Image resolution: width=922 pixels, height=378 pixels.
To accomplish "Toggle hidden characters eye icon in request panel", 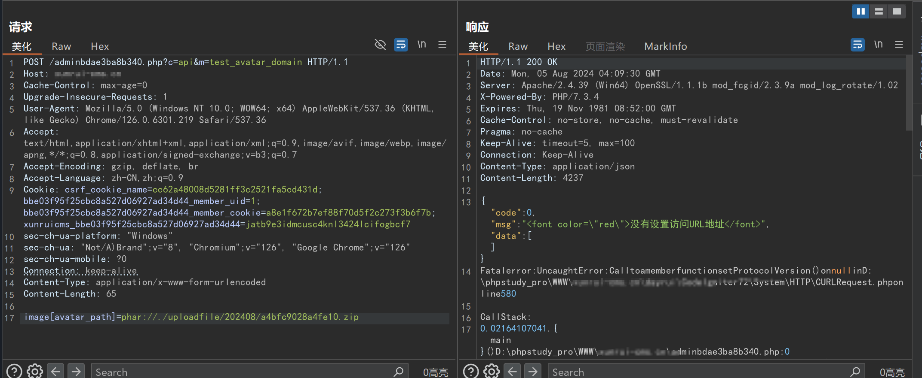I will pos(380,45).
